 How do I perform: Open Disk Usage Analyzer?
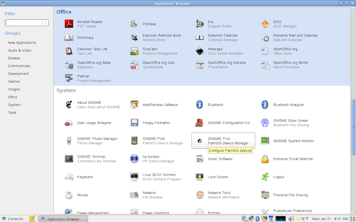tap(88, 123)
